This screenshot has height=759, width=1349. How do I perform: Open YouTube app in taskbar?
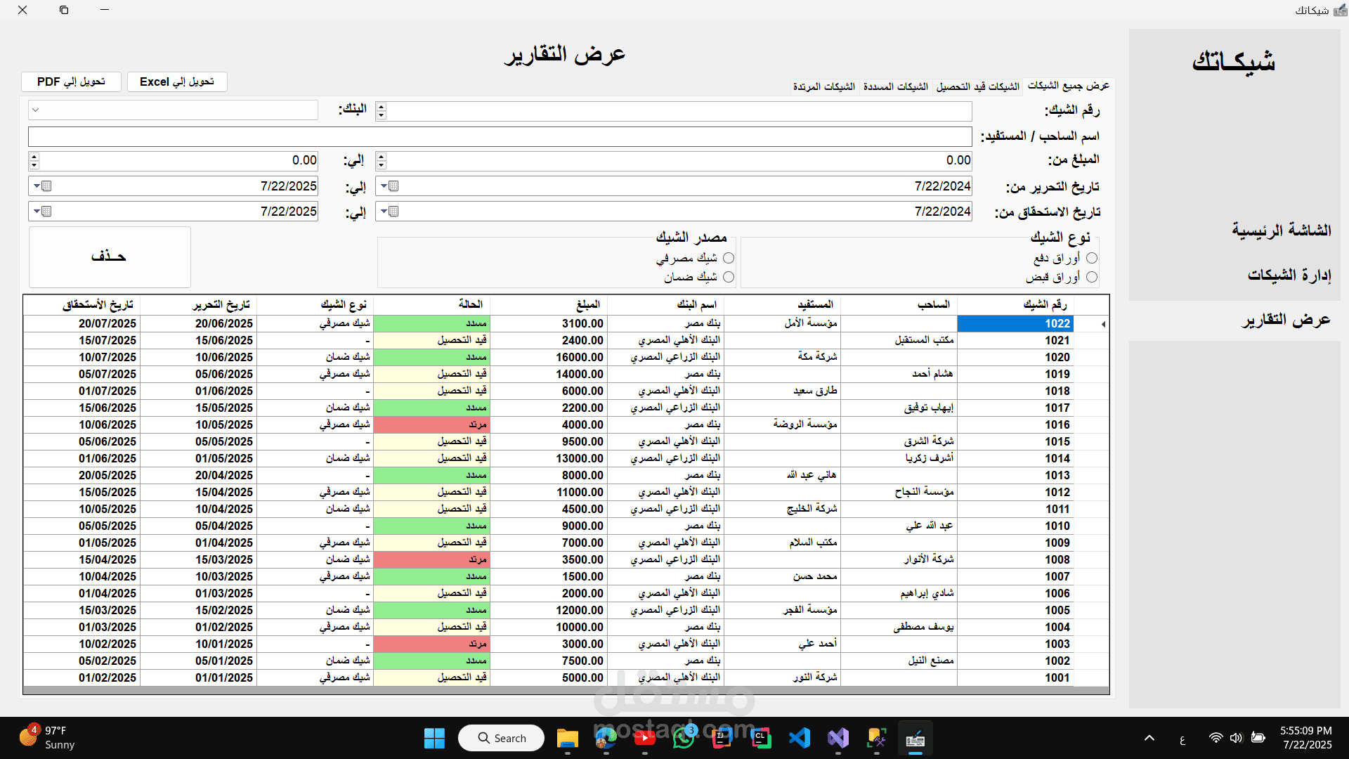644,739
